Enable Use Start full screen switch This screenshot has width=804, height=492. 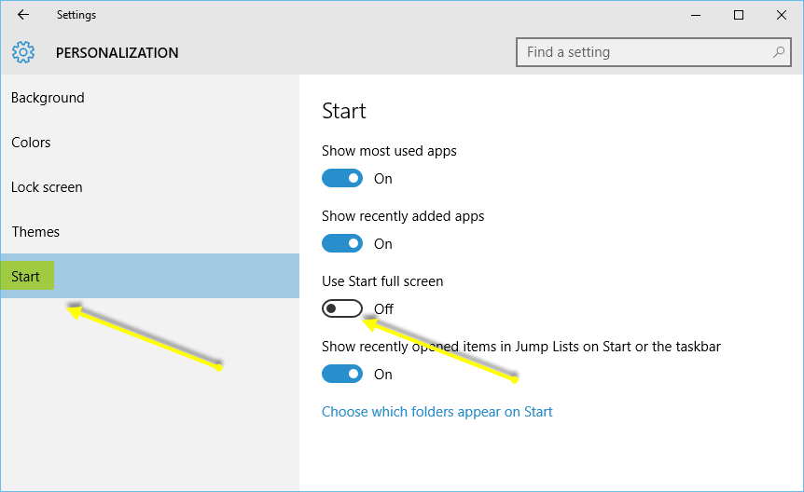pos(342,308)
